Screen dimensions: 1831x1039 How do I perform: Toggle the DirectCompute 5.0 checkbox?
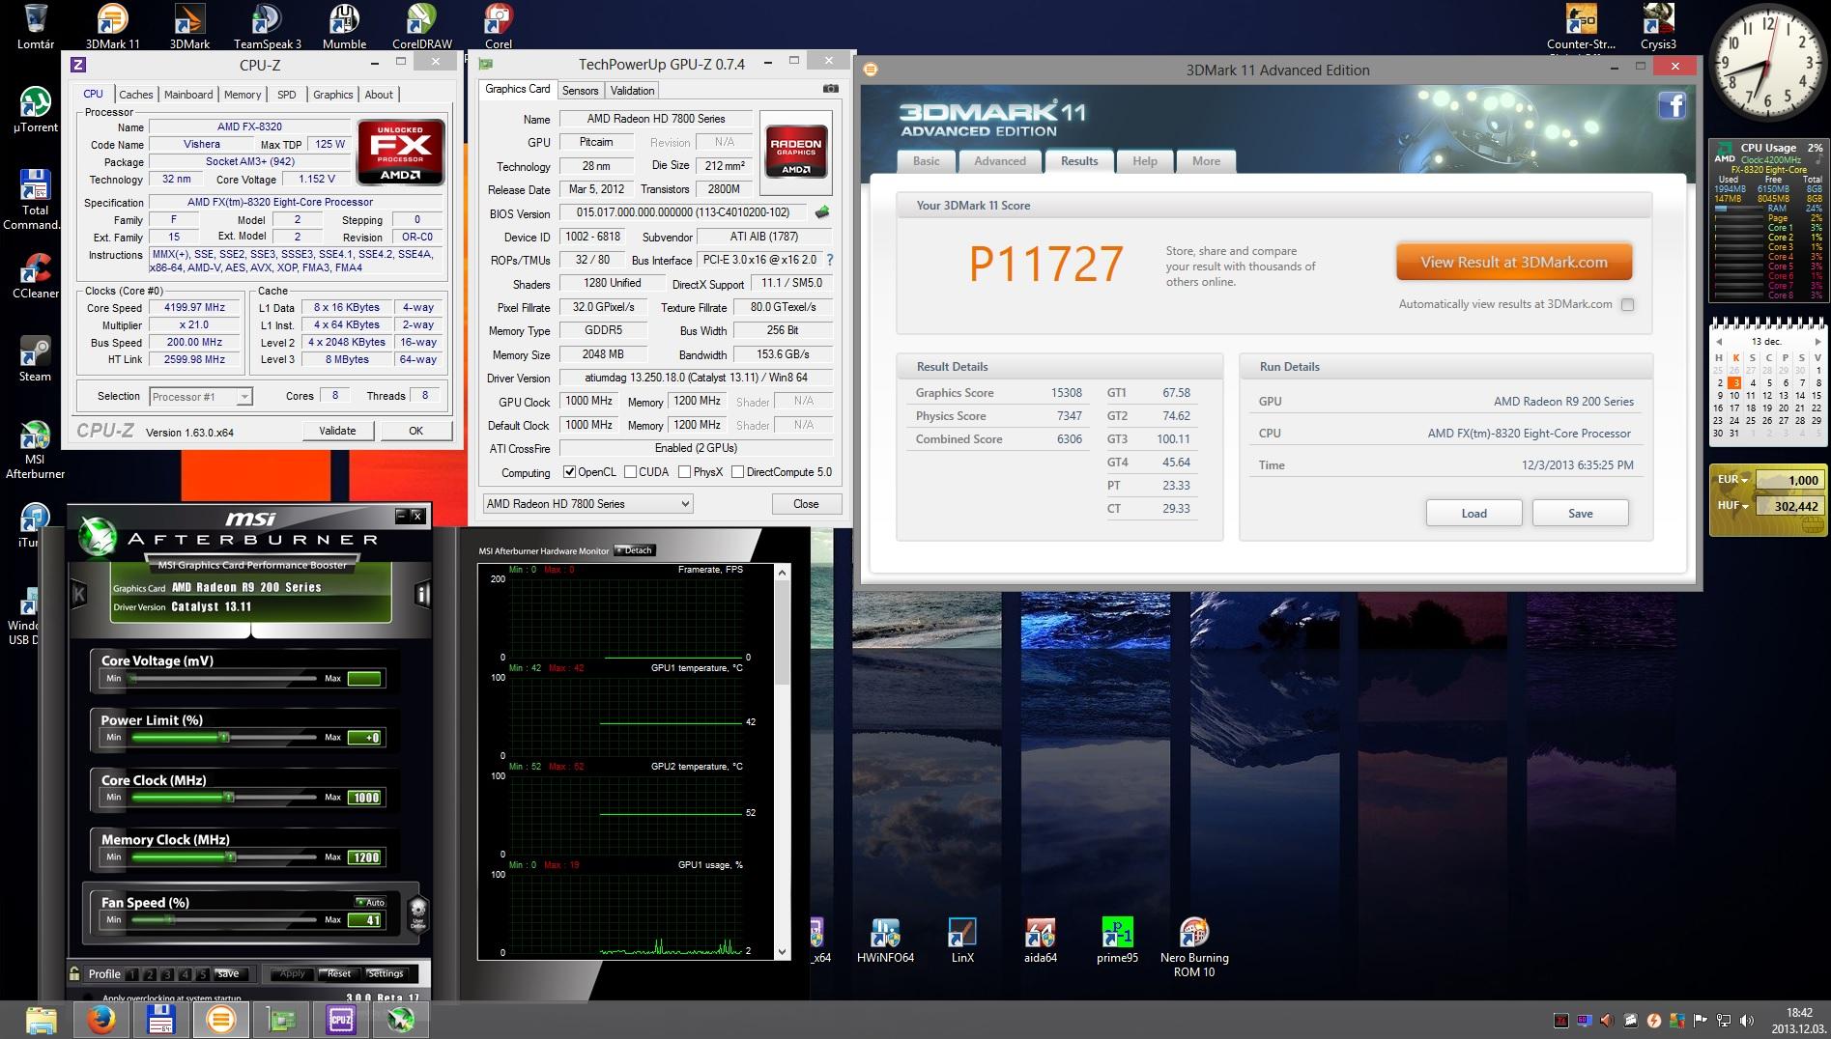pyautogui.click(x=737, y=472)
